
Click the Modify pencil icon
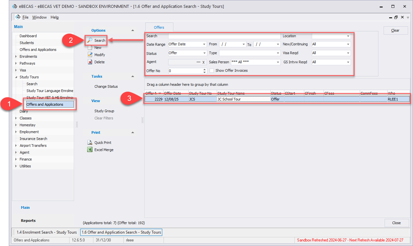coord(90,55)
